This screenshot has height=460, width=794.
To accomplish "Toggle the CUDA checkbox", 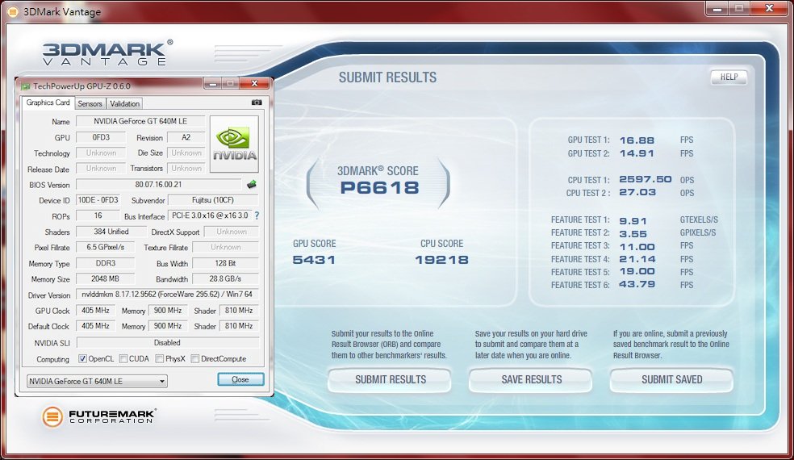I will click(x=123, y=359).
